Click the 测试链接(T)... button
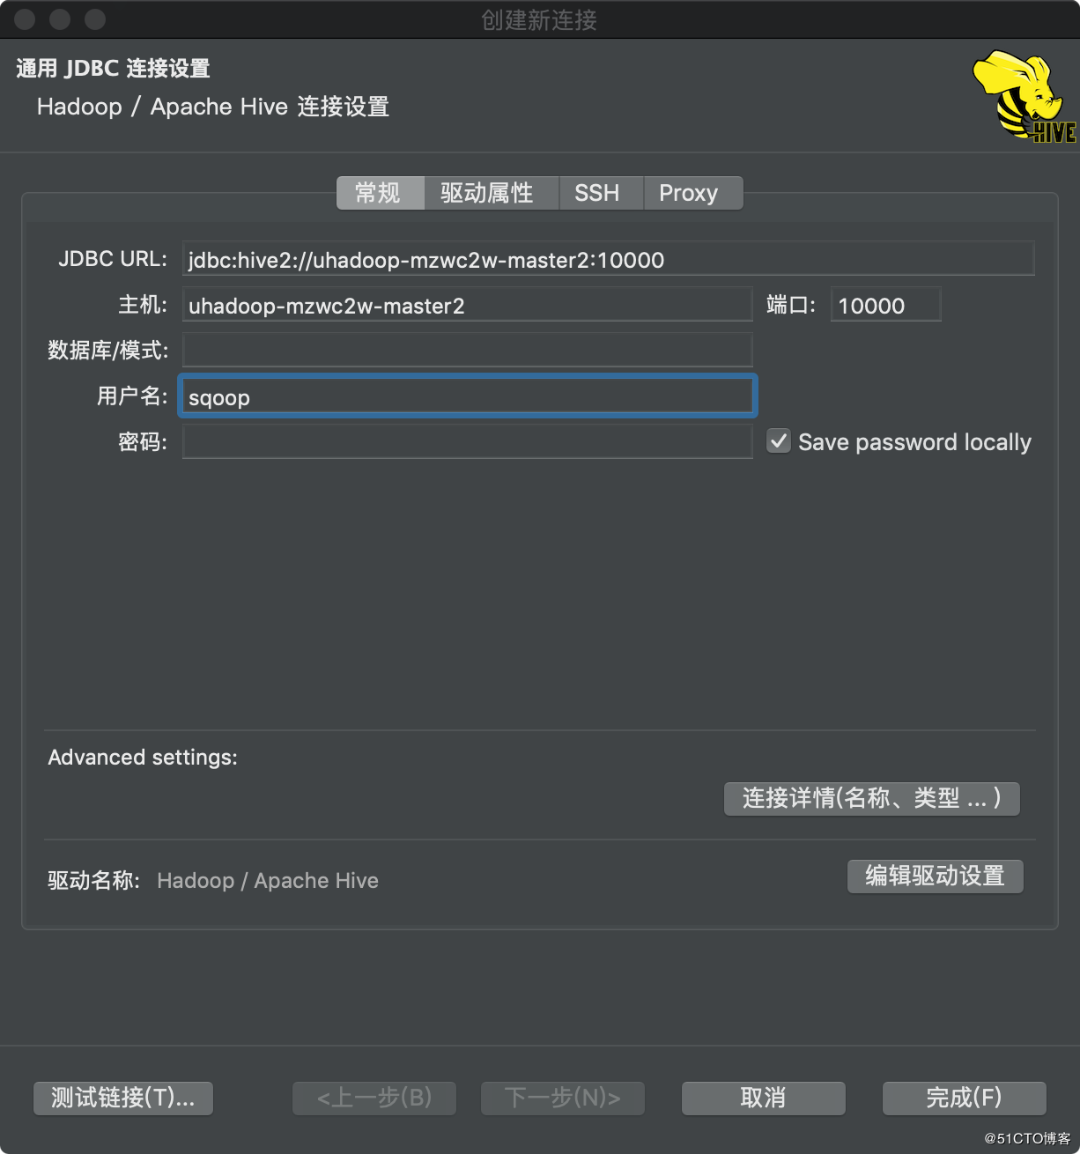 tap(123, 1098)
